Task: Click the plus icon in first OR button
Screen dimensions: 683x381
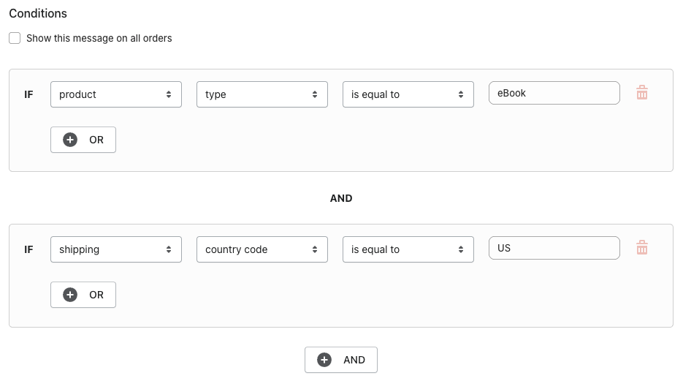Action: click(x=70, y=140)
